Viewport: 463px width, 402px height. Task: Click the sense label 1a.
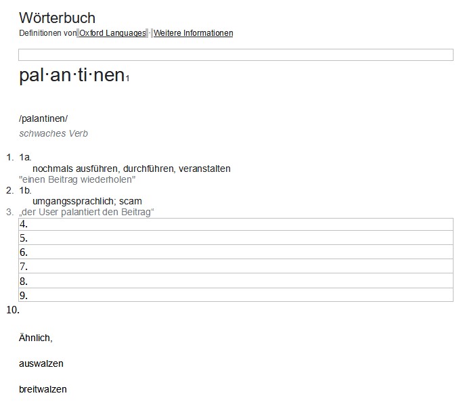pos(25,157)
